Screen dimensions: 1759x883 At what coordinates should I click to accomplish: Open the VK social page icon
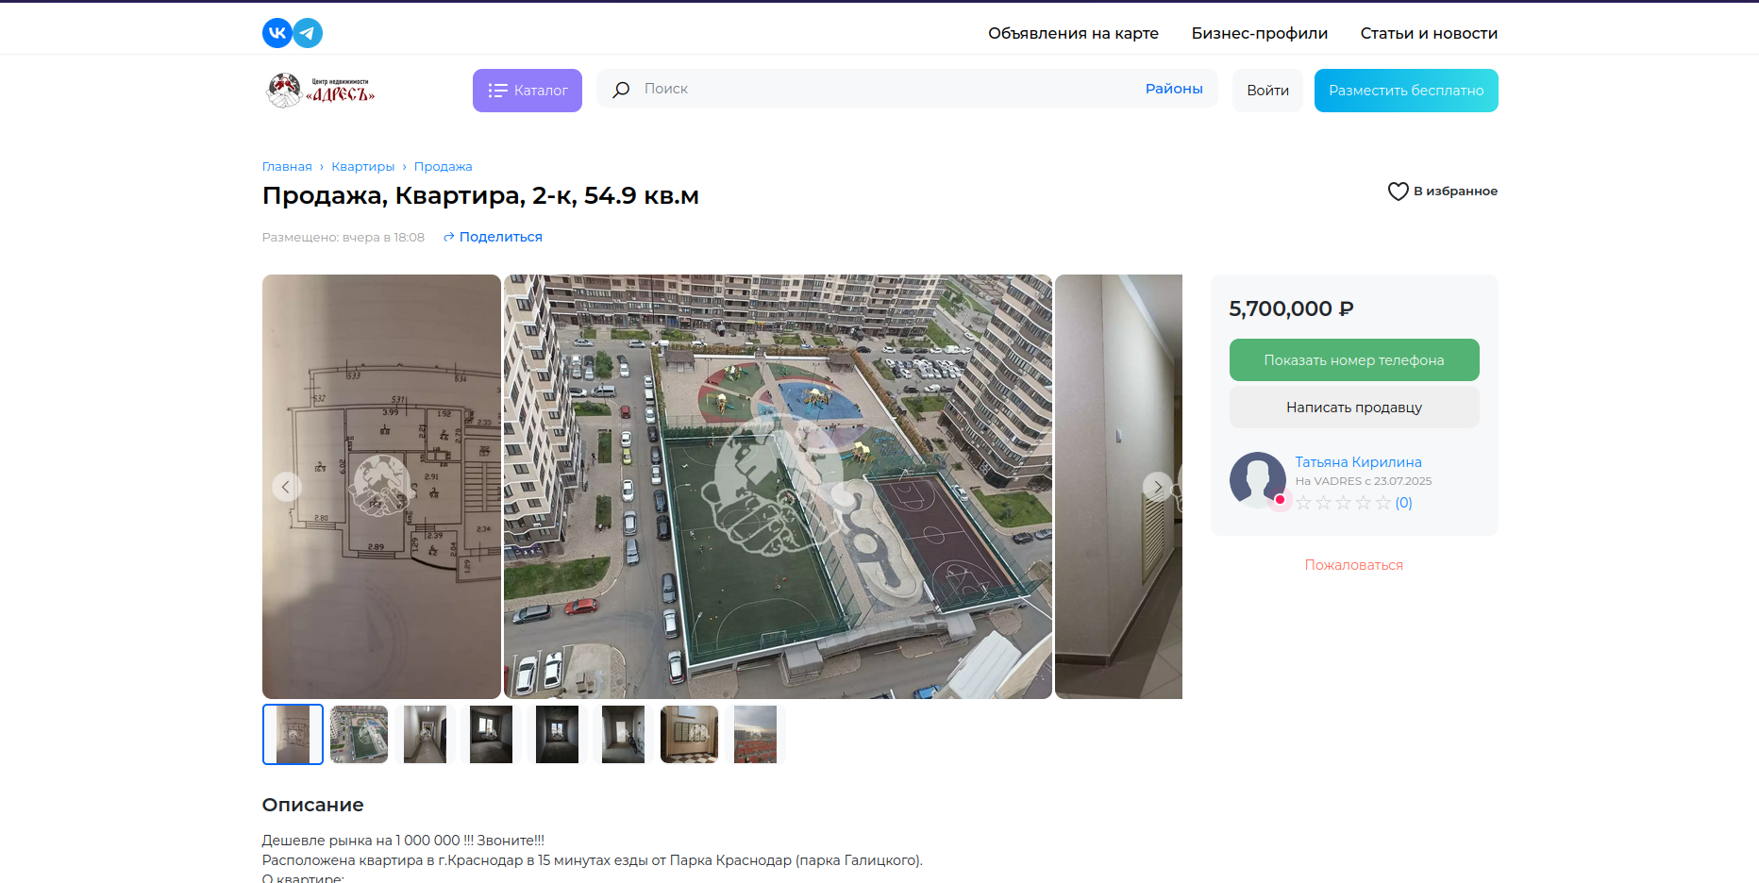tap(276, 33)
